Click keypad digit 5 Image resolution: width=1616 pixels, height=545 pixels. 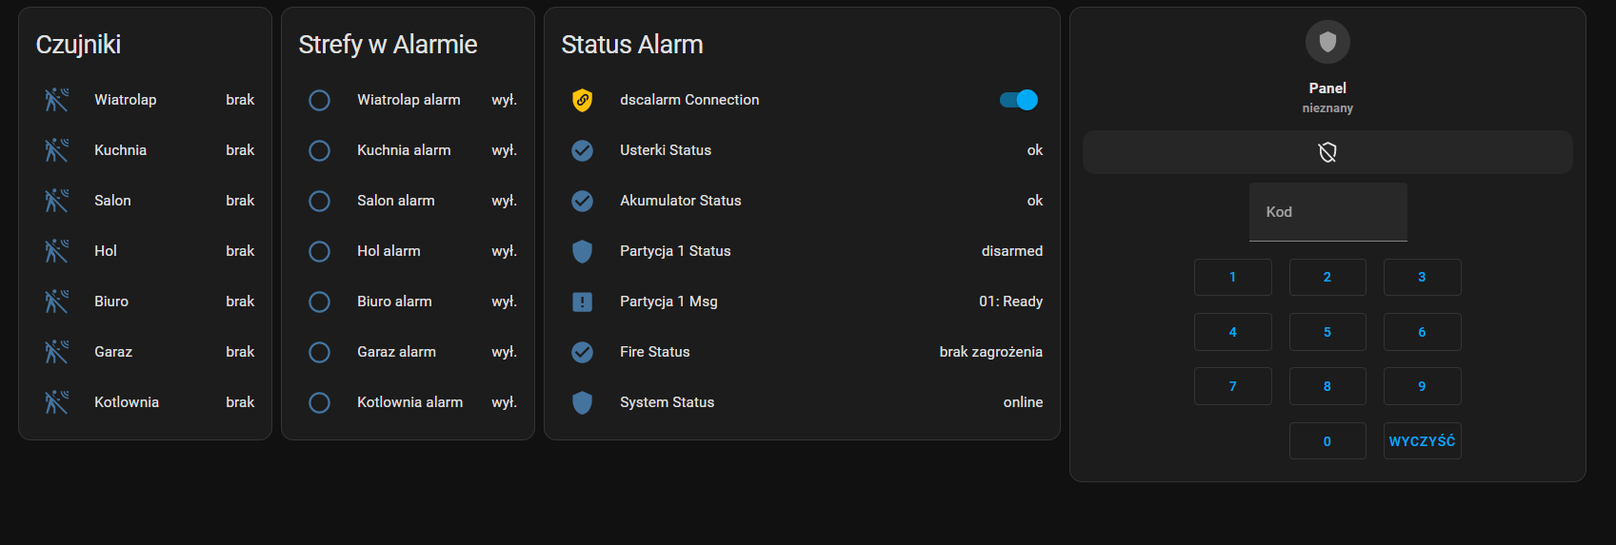tap(1327, 332)
